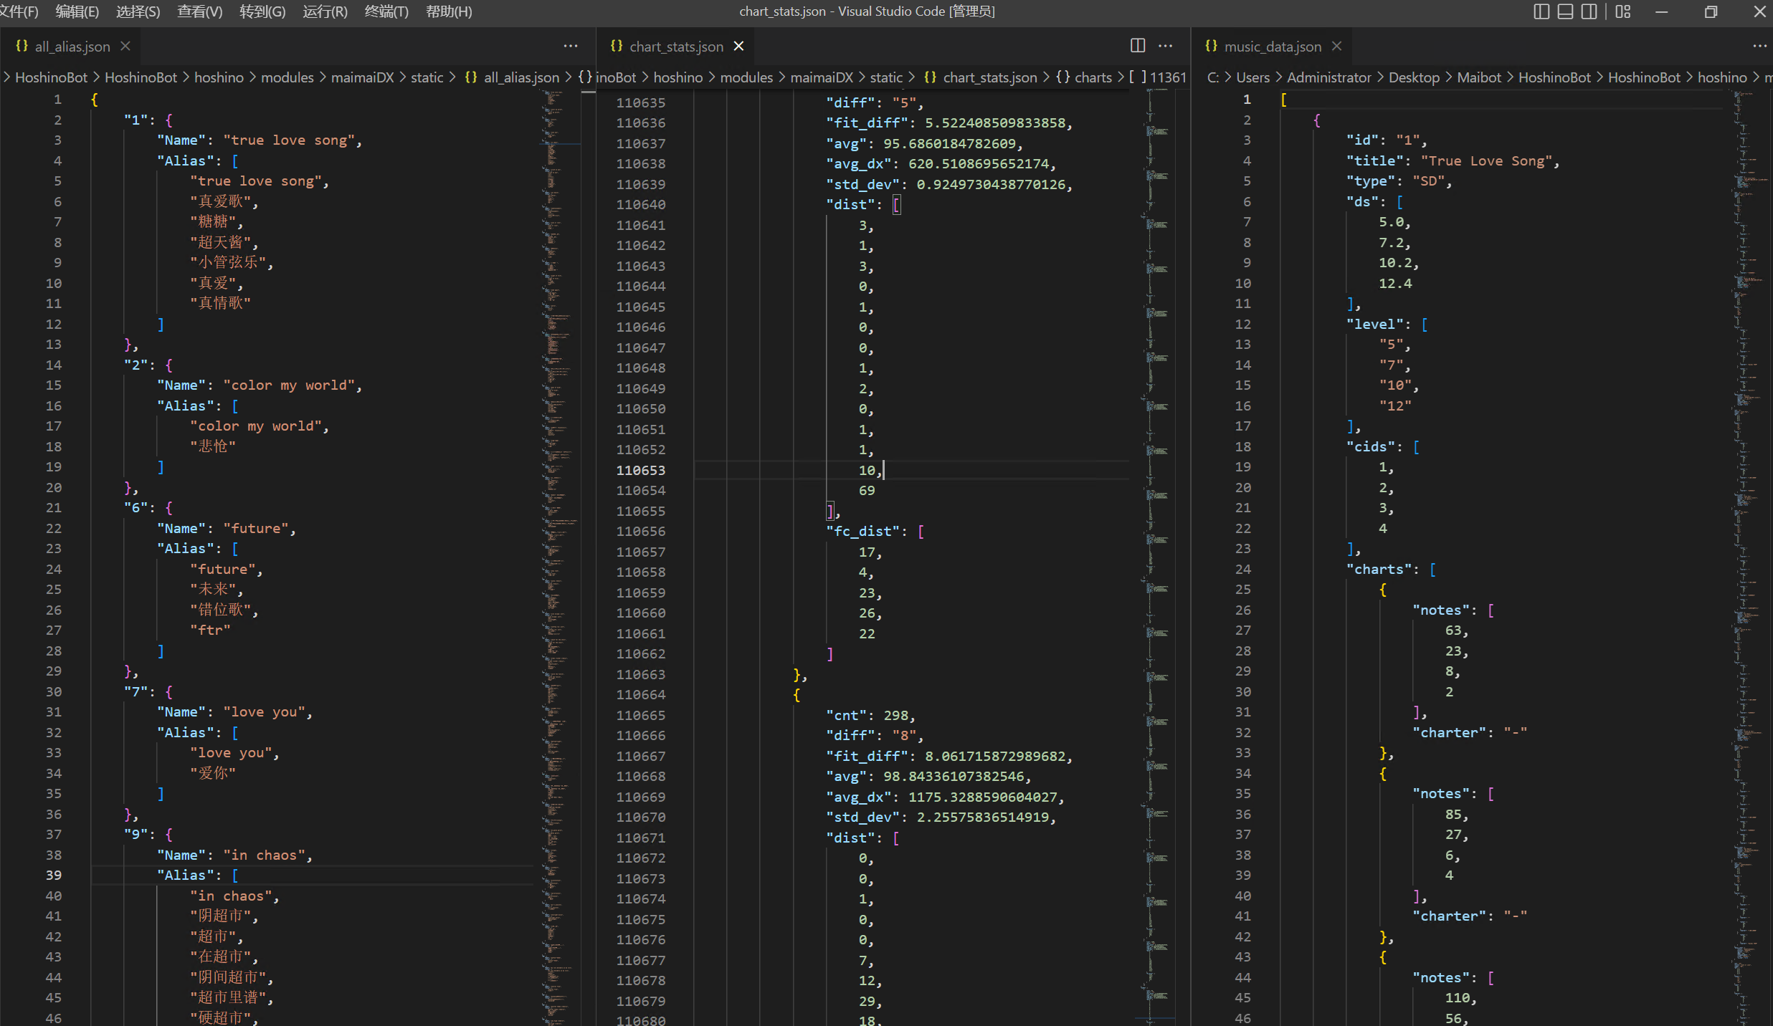Open more actions for all_alias.json editor group
The width and height of the screenshot is (1773, 1026).
[571, 46]
